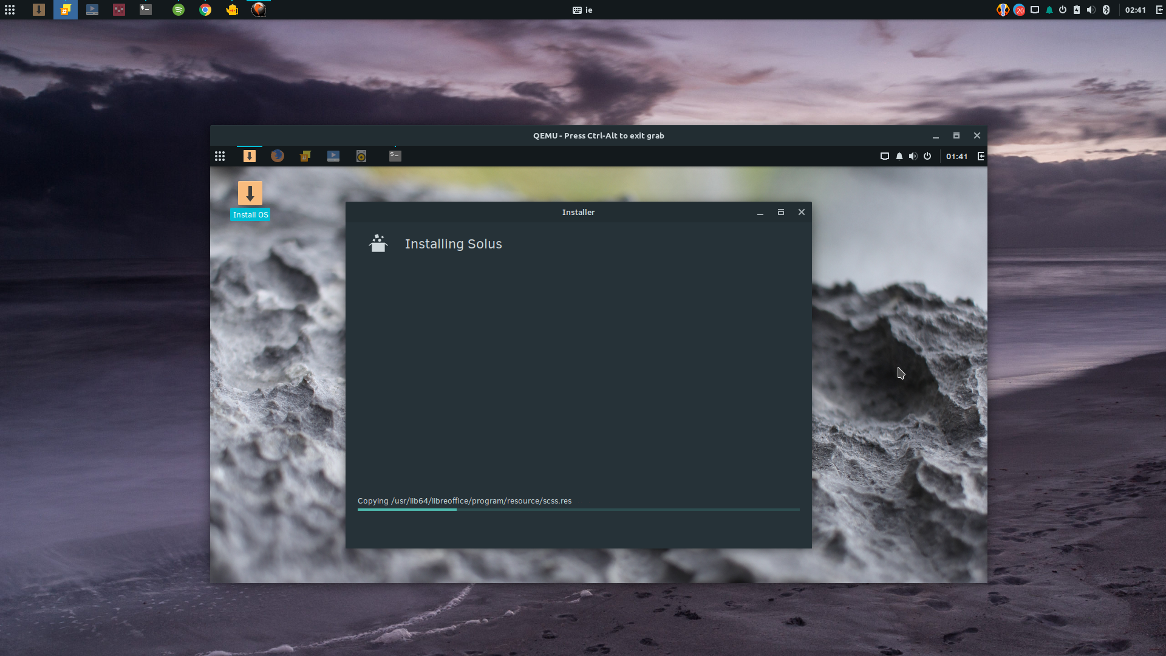
Task: Open the video player in host panel
Action: coord(92,10)
